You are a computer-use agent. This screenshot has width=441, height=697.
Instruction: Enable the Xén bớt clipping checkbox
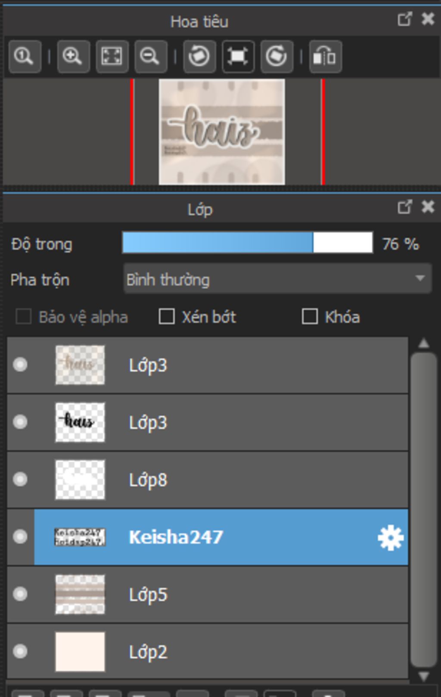167,317
